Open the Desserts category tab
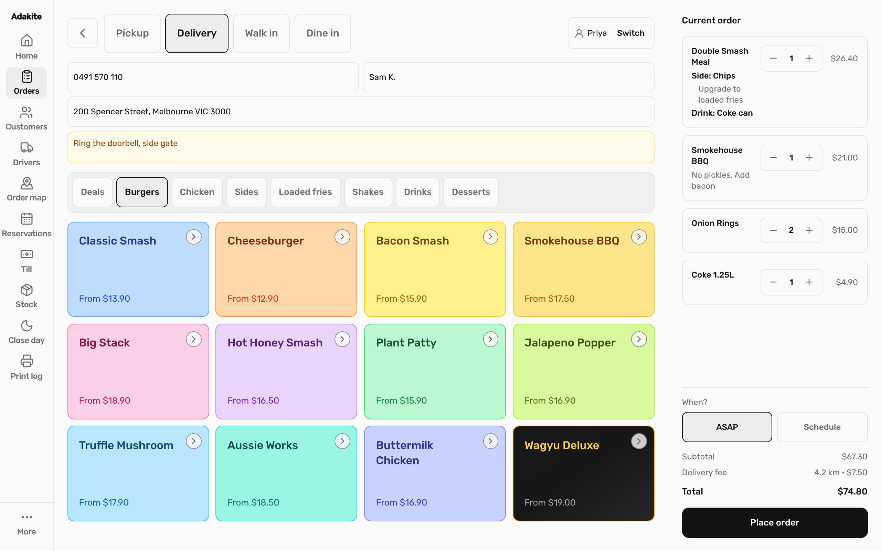The image size is (881, 551). [x=471, y=192]
